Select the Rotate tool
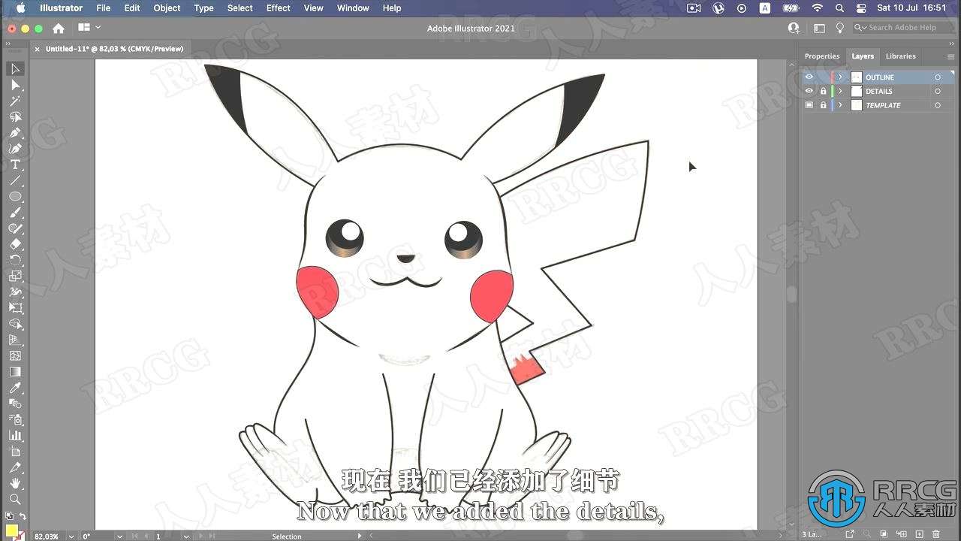Image resolution: width=961 pixels, height=541 pixels. point(15,260)
